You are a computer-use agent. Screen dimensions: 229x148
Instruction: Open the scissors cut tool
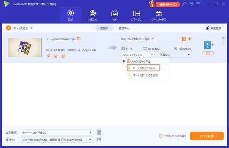pos(55,56)
